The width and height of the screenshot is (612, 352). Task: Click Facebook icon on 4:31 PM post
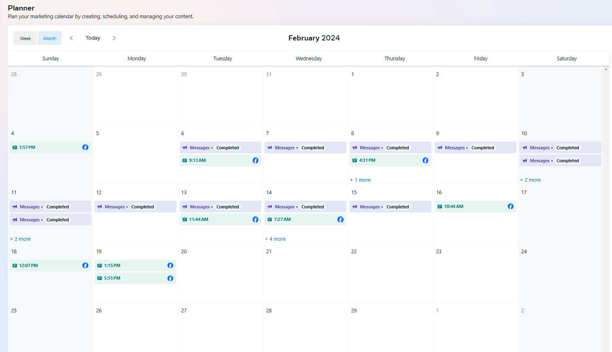(x=425, y=161)
